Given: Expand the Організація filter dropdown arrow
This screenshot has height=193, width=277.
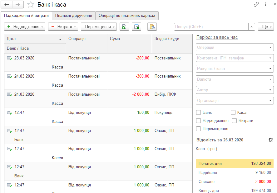Looking at the screenshot, I should tap(270, 100).
